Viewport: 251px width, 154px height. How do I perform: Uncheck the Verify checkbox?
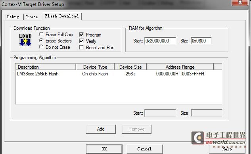click(81, 41)
